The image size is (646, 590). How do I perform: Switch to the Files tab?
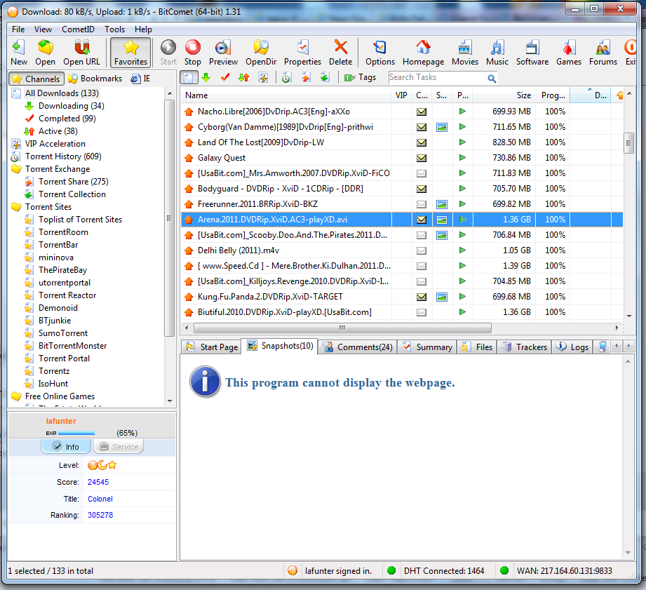click(477, 347)
